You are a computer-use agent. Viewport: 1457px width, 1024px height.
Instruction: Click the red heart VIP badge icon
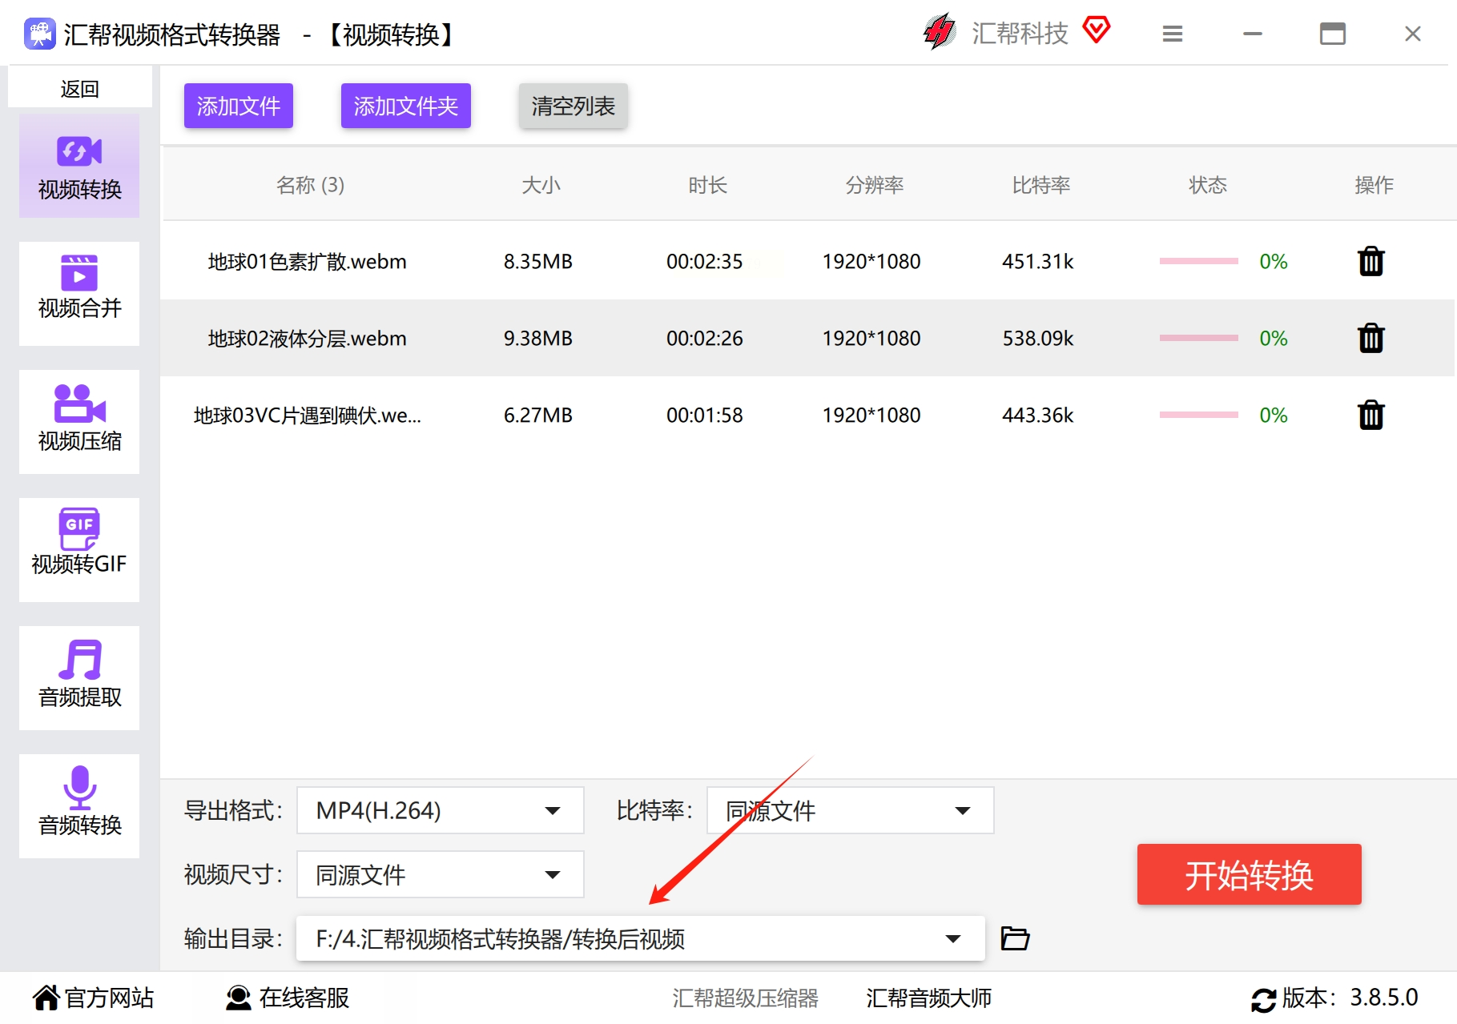coord(1097,31)
